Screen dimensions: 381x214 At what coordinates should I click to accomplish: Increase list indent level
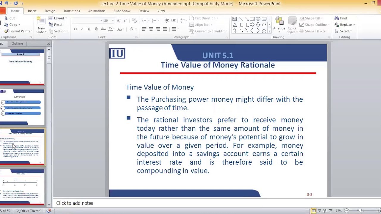[173, 21]
